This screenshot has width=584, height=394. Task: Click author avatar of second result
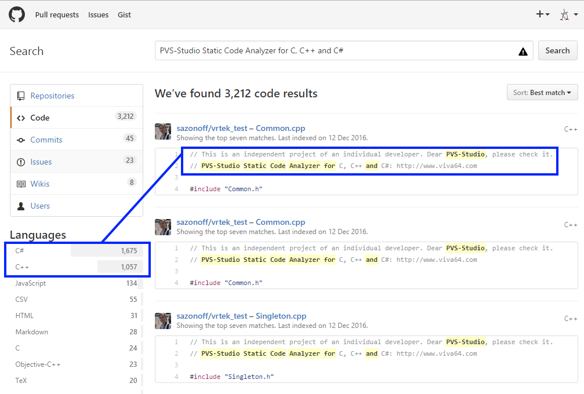163,227
